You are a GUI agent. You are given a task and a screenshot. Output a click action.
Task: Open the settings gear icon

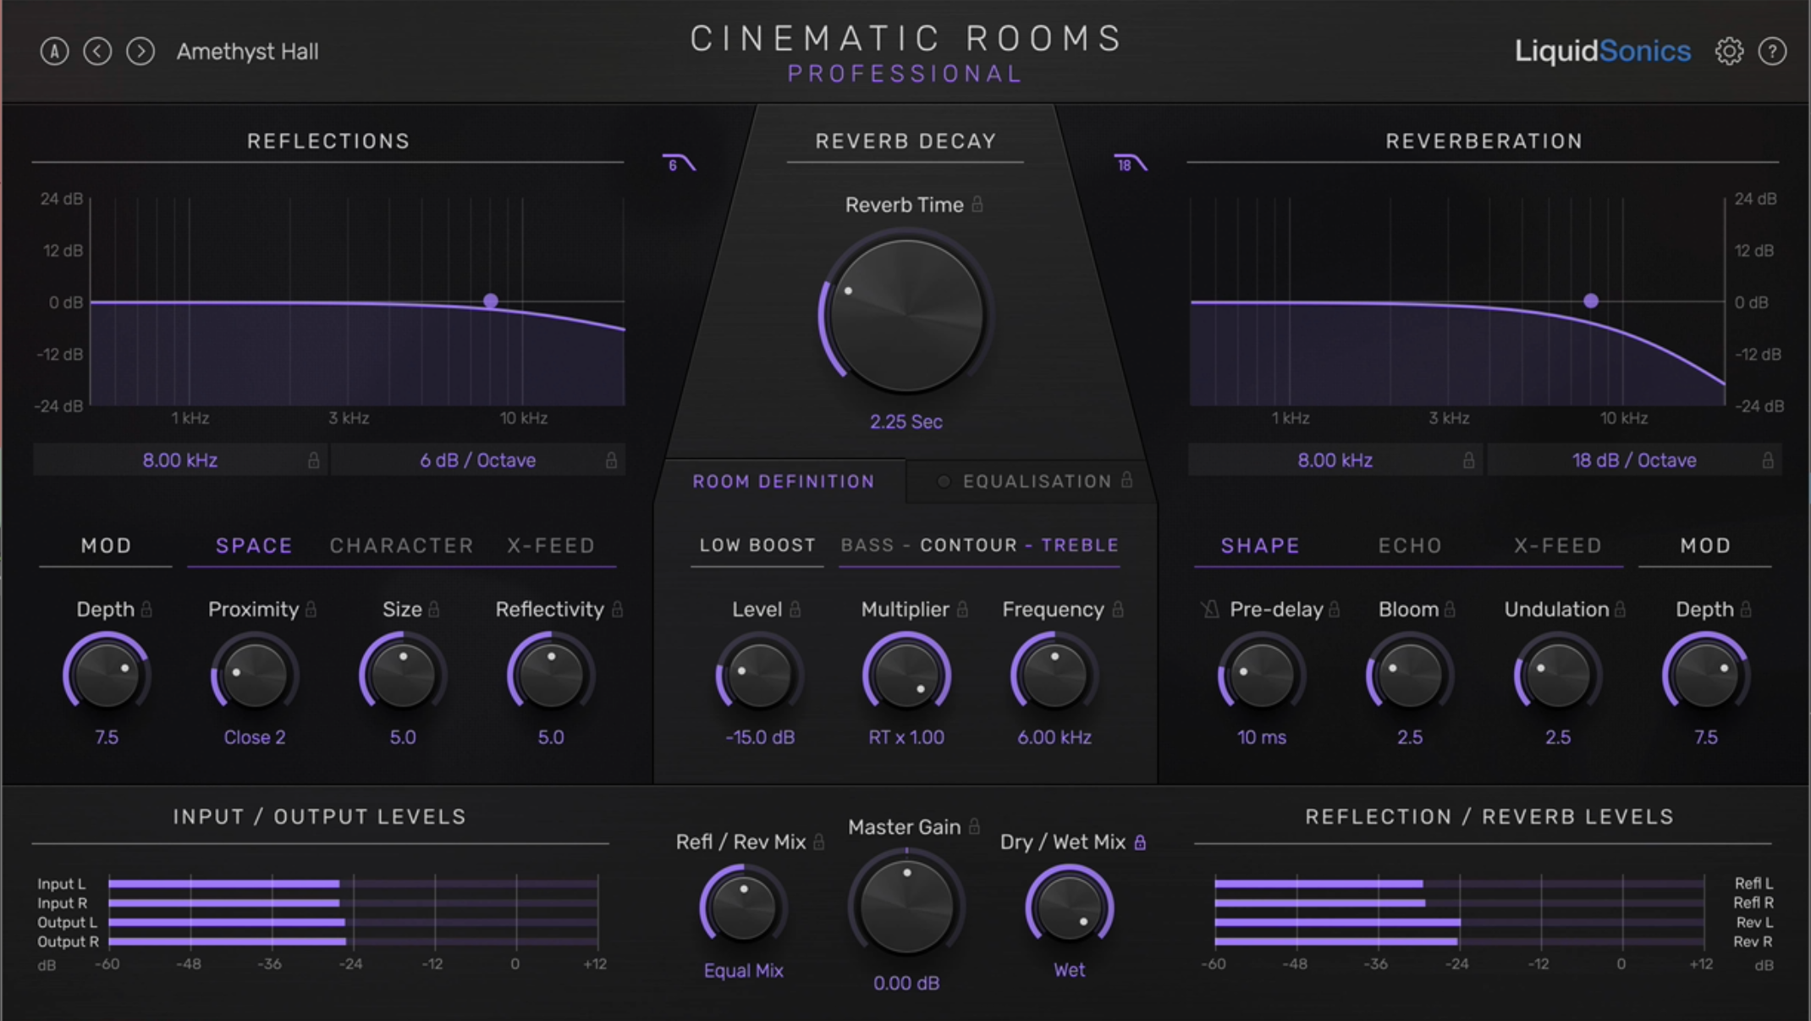[x=1731, y=51]
